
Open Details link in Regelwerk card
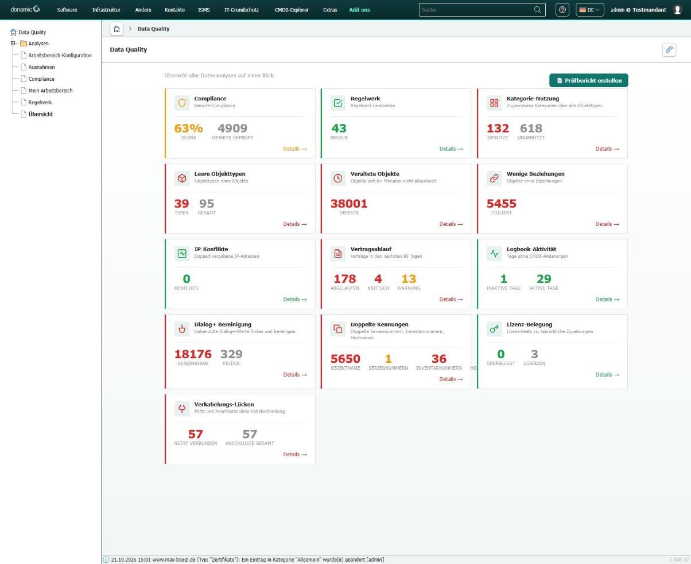coord(451,149)
